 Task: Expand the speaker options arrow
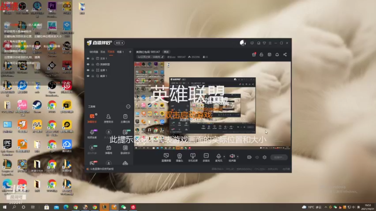tap(238, 157)
